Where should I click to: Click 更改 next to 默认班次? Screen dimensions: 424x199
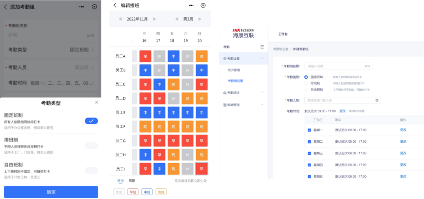coord(343,111)
